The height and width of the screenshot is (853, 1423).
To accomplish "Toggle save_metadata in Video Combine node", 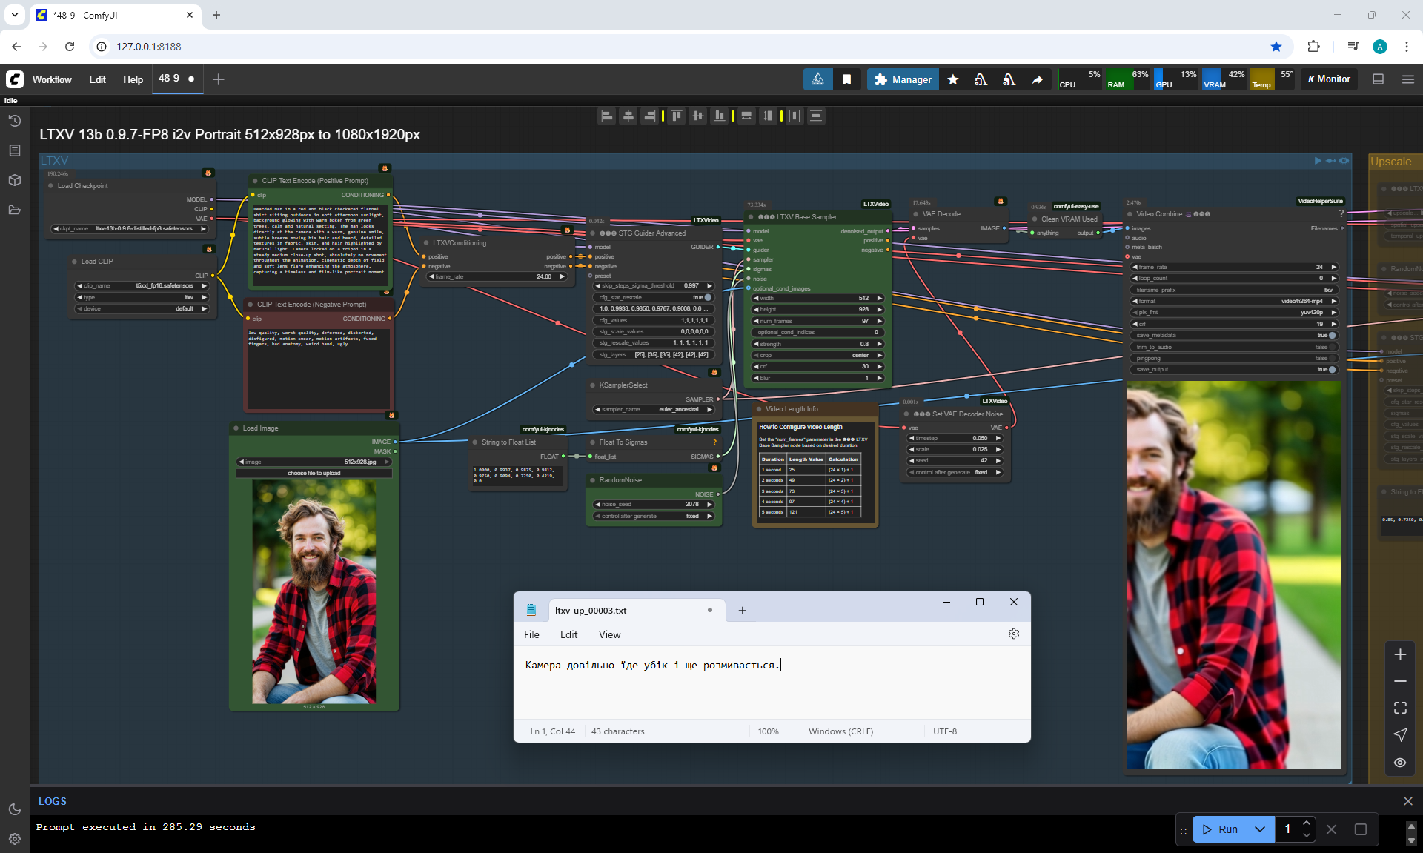I will (1331, 335).
